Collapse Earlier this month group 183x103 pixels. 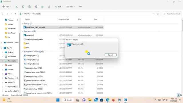(23, 51)
